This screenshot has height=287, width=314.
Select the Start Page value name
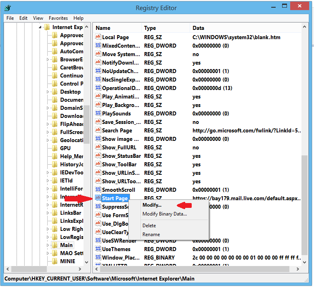click(x=115, y=198)
